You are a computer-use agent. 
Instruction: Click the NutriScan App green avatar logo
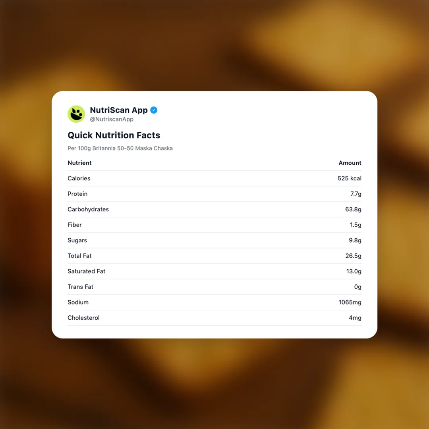76,114
